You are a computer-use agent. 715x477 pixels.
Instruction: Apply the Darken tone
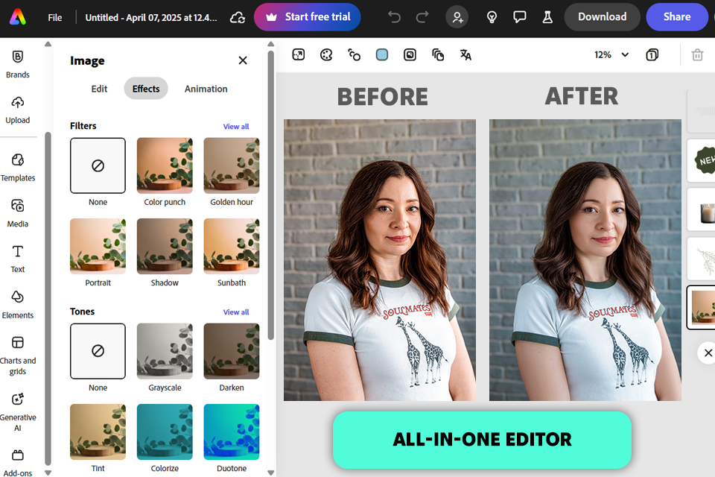click(x=232, y=351)
